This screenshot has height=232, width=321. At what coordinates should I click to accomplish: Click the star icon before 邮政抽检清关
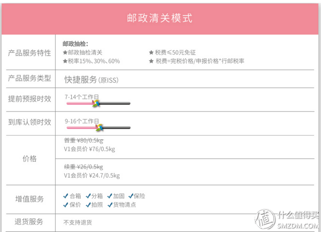pos(65,52)
